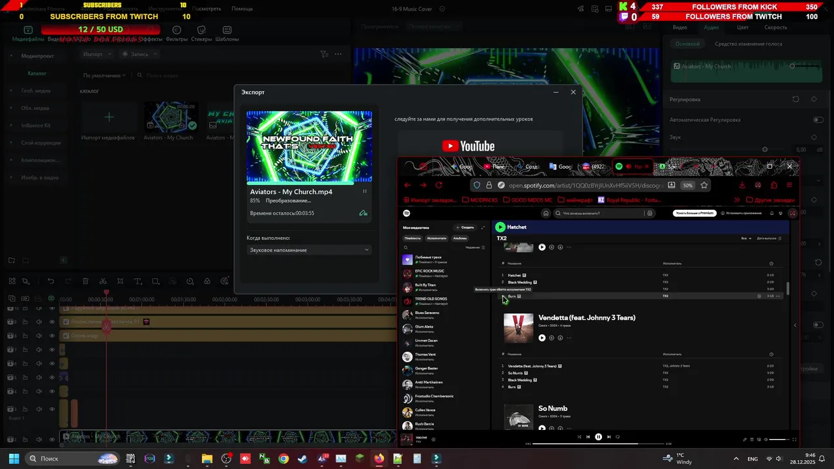Image resolution: width=834 pixels, height=469 pixels.
Task: Open the 'Импорт' dropdown in Filmora media panel
Action: coord(98,54)
